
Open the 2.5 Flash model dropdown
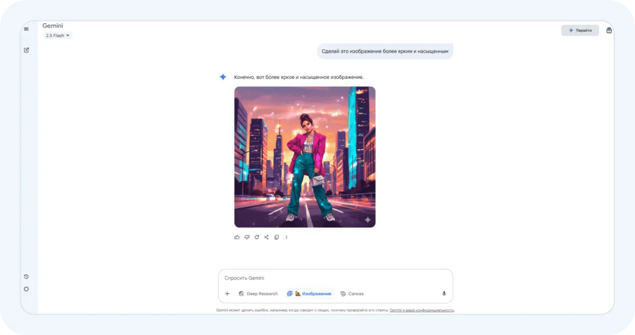(x=57, y=36)
